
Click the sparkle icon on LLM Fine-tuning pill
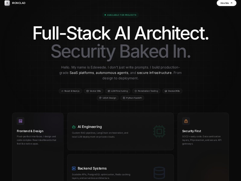108,91
